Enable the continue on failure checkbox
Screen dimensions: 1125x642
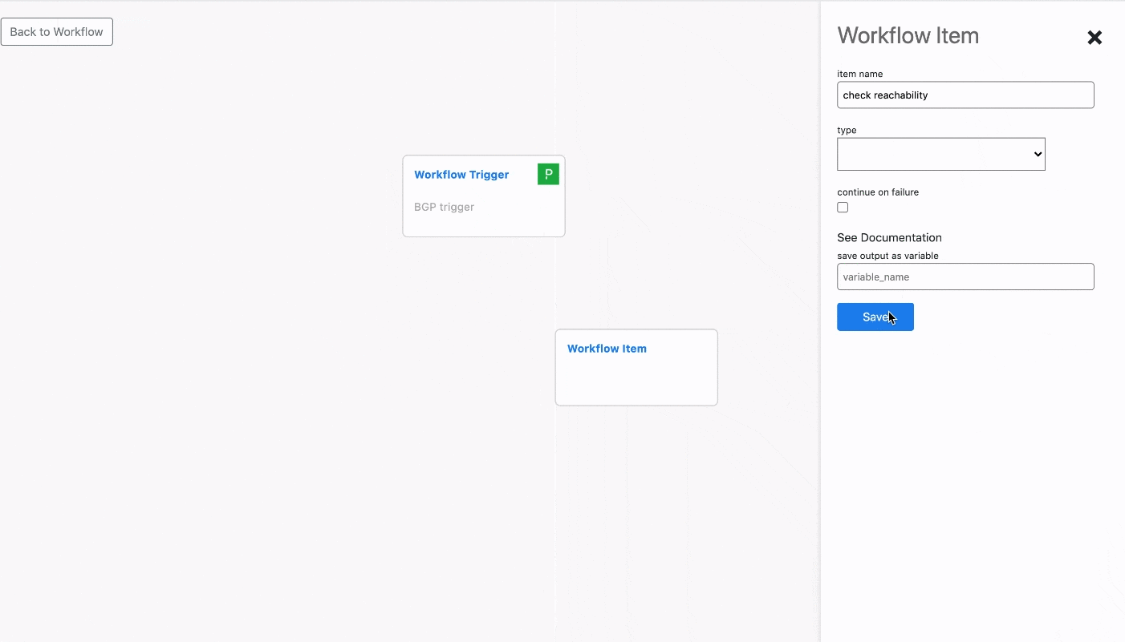click(843, 208)
